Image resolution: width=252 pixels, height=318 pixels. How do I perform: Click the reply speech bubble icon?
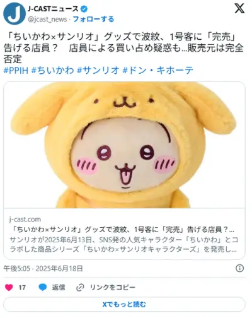tap(43, 287)
